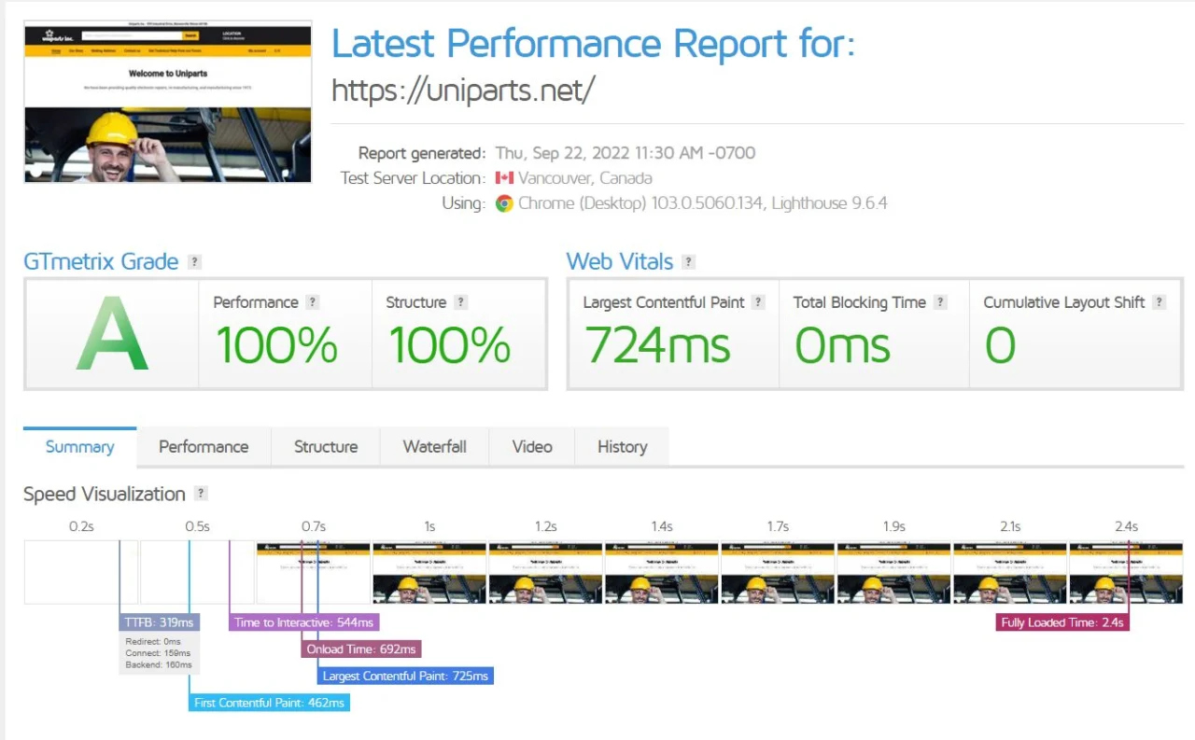Click the Redirect: 0ms detail
The height and width of the screenshot is (740, 1195).
(x=153, y=642)
